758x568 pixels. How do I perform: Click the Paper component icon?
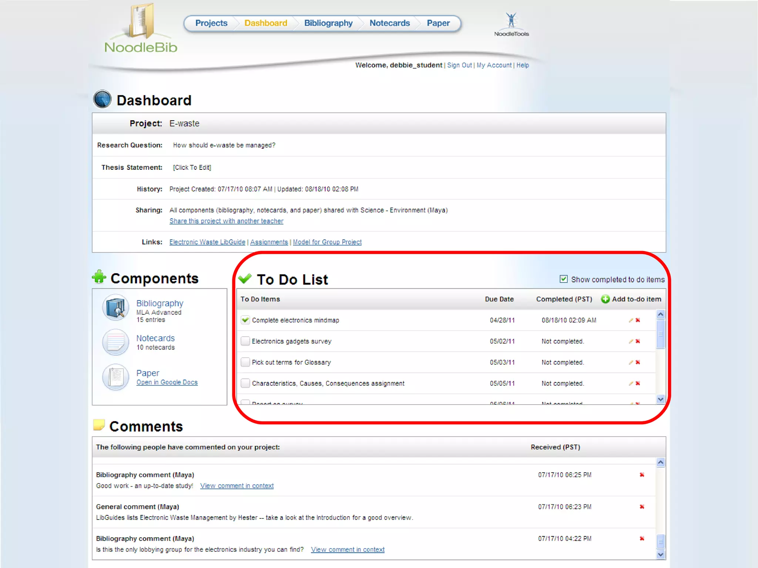tap(116, 377)
